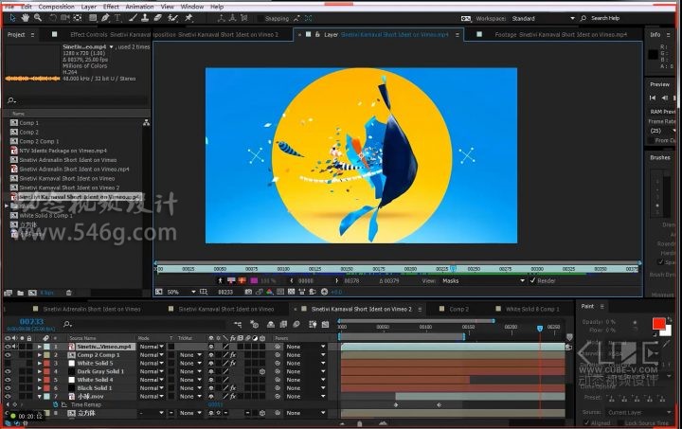Expand the Comp 2 Comp 1 layer
This screenshot has width=682, height=429.
click(40, 355)
